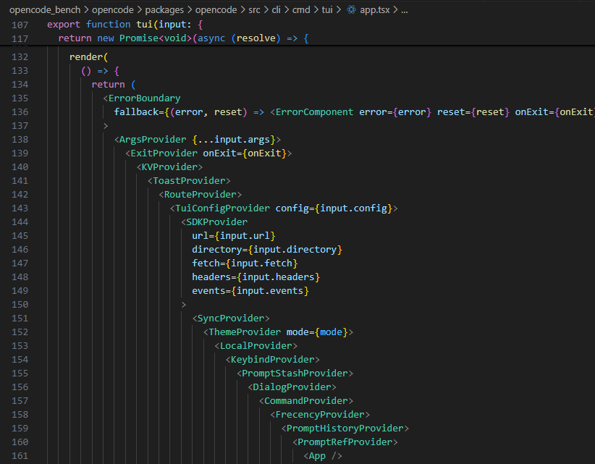Select the tui breadcrumb segment

[x=326, y=10]
